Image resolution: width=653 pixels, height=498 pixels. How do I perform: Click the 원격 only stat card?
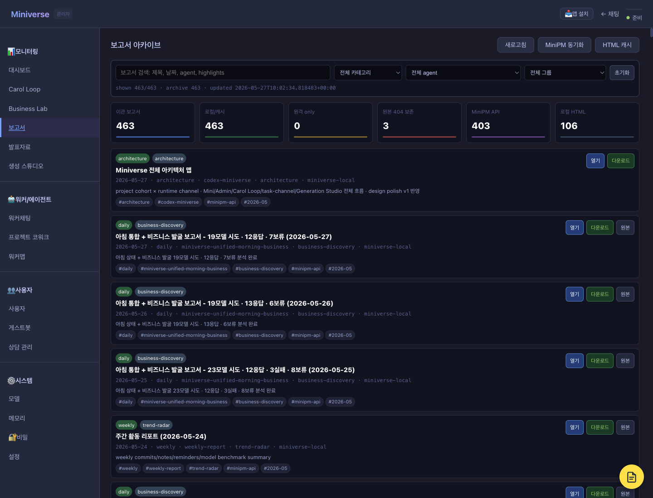(x=331, y=123)
